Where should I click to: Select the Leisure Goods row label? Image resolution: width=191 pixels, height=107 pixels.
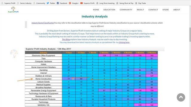44,82
